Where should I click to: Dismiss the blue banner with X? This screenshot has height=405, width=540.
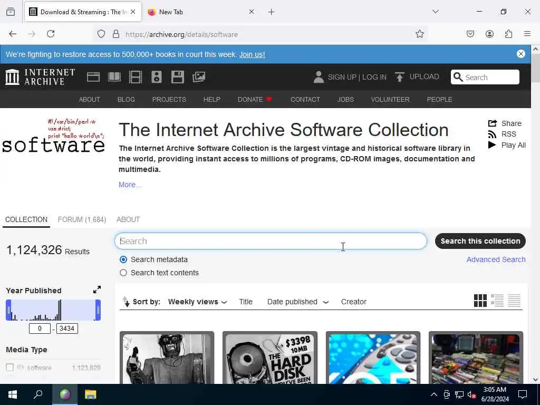click(520, 54)
